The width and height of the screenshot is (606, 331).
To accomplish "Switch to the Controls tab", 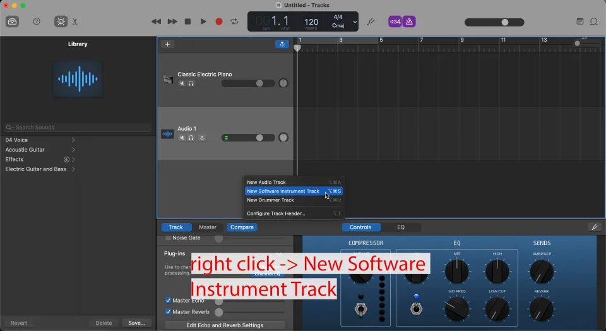I will pos(360,227).
